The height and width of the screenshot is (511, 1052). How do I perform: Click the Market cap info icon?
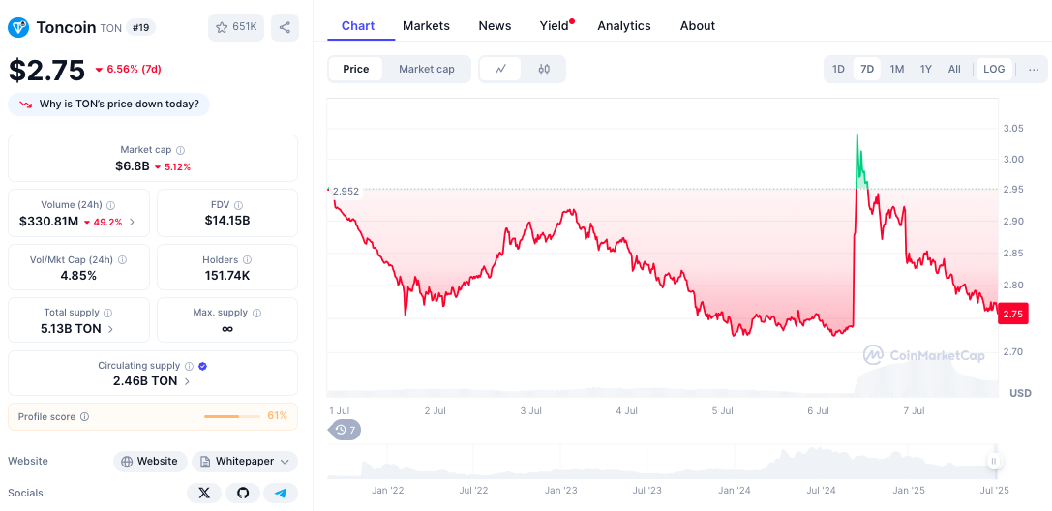click(180, 150)
